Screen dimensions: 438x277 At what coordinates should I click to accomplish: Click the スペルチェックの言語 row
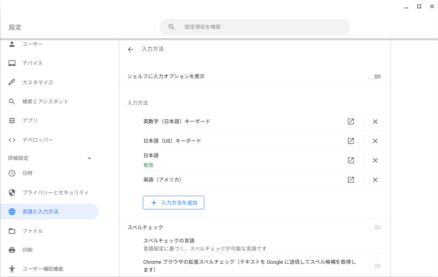[262, 244]
